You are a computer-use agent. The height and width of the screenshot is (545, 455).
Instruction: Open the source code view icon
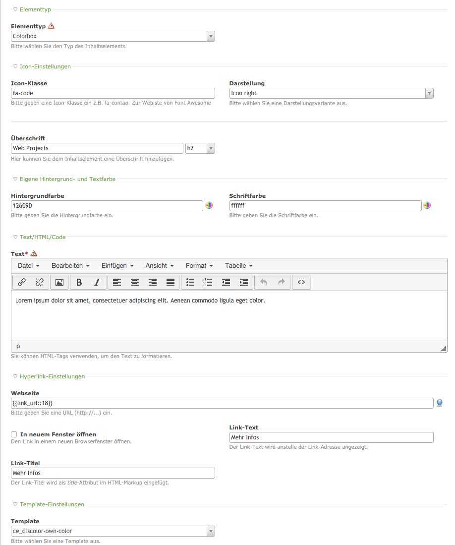(301, 282)
